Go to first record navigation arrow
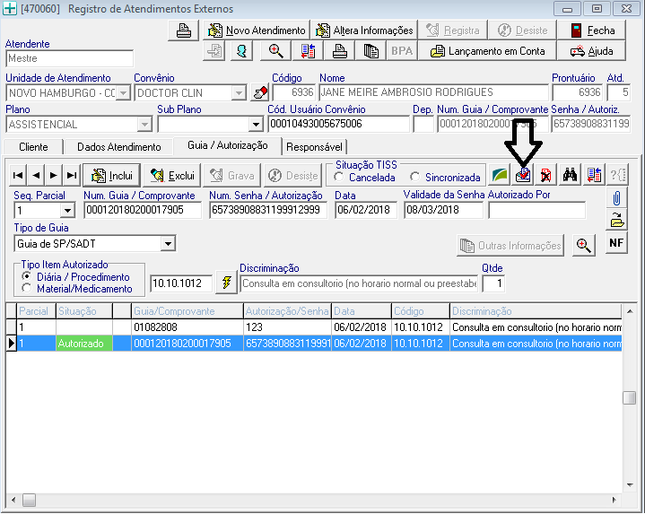This screenshot has width=645, height=514. point(18,176)
